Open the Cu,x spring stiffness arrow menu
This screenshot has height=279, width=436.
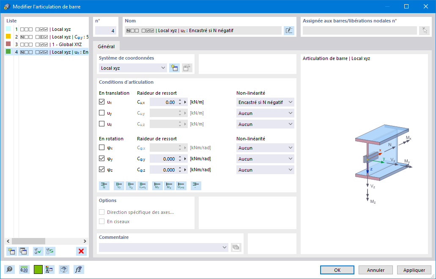point(185,102)
